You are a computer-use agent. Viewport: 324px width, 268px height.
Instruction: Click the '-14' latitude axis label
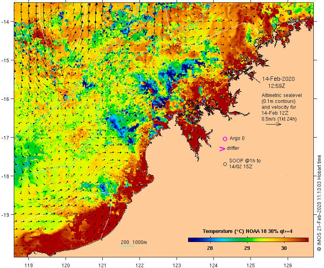[x=5, y=22]
